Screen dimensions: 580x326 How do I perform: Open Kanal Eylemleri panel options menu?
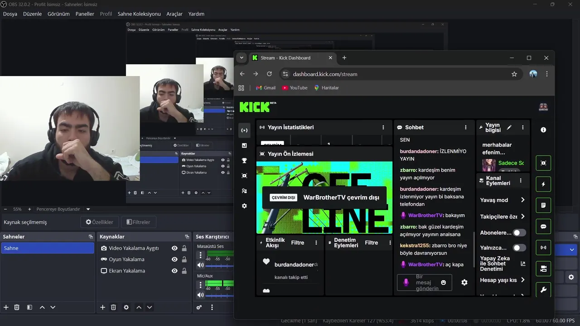(x=521, y=180)
